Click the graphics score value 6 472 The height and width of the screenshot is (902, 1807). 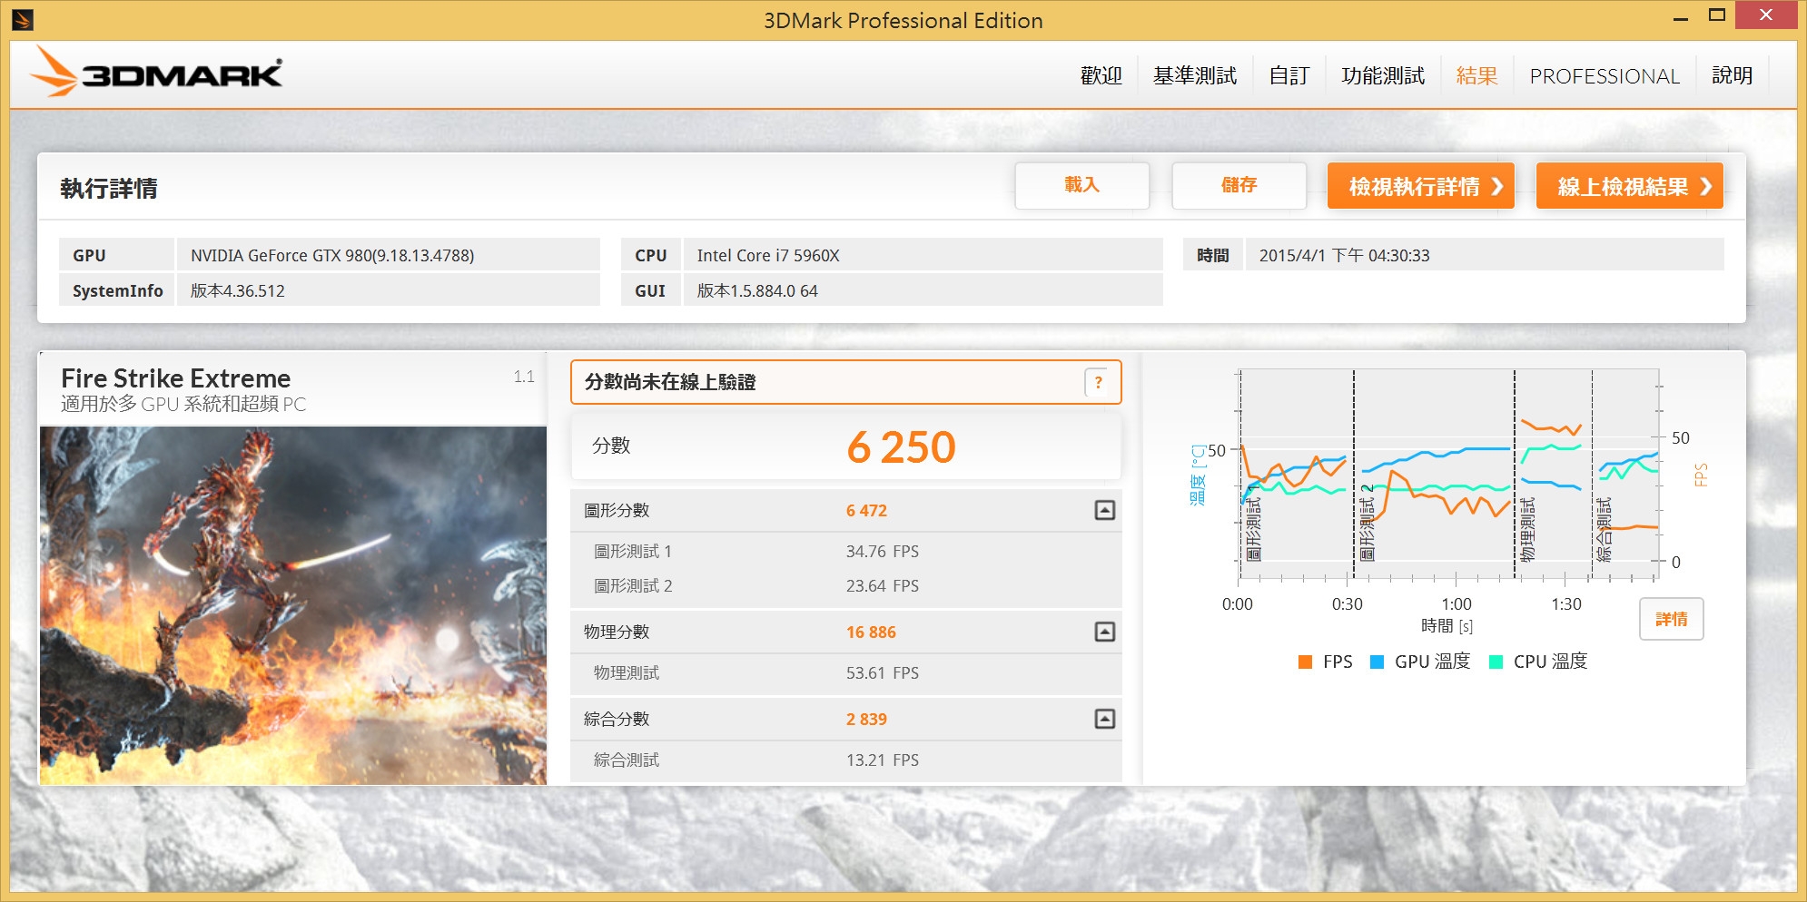[866, 510]
